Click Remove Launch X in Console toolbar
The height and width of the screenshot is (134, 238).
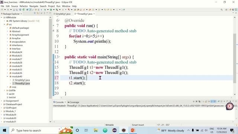pos(196,101)
